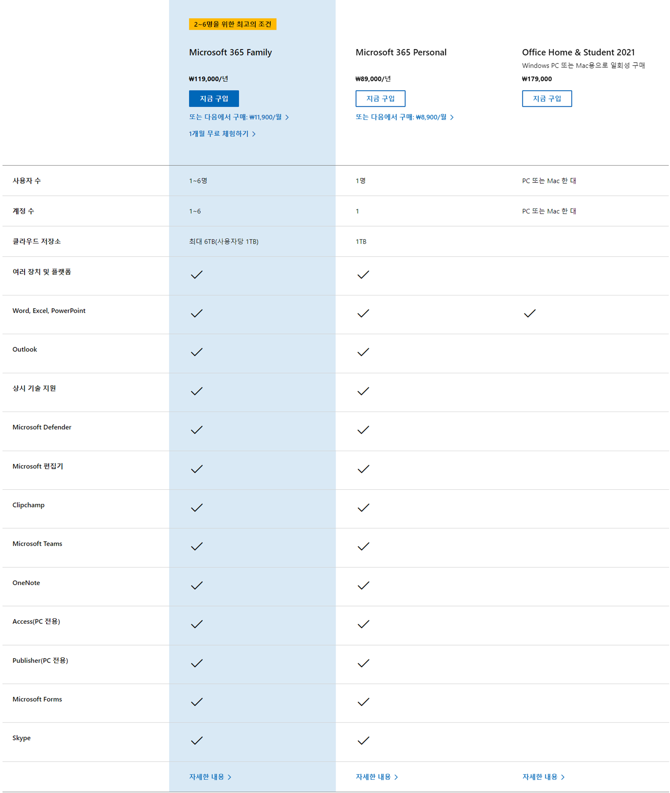This screenshot has width=670, height=793.
Task: Click Family checkmark in Microsoft 편집기 row
Action: [x=197, y=469]
